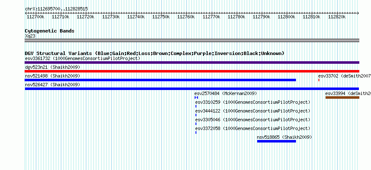Viewport: 371px width, 170px height.
Task: Click the ruler's left arrowhead
Action: [26, 13]
